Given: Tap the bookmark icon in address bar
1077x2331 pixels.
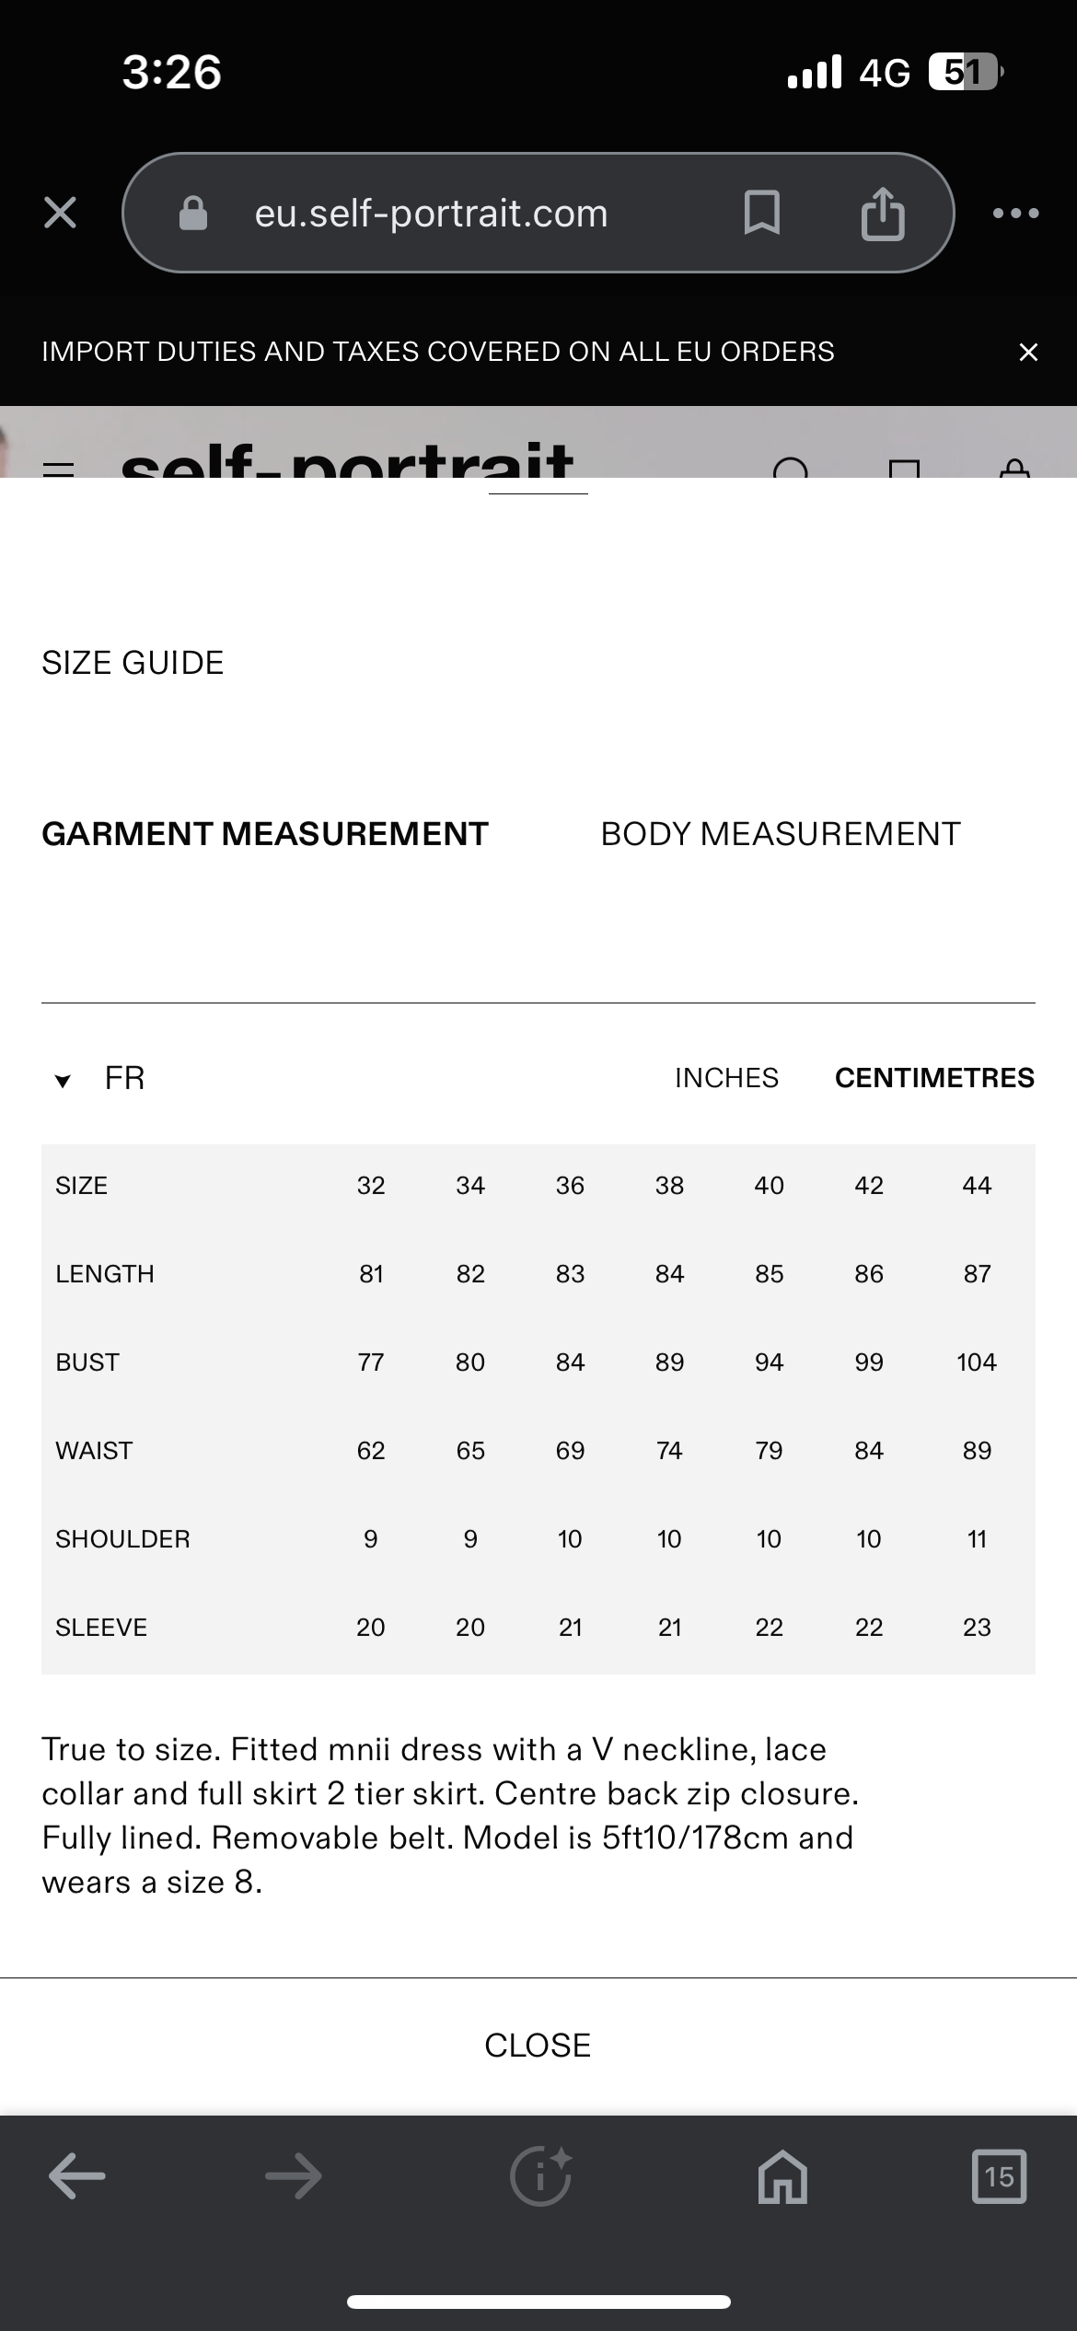Looking at the screenshot, I should (x=762, y=213).
